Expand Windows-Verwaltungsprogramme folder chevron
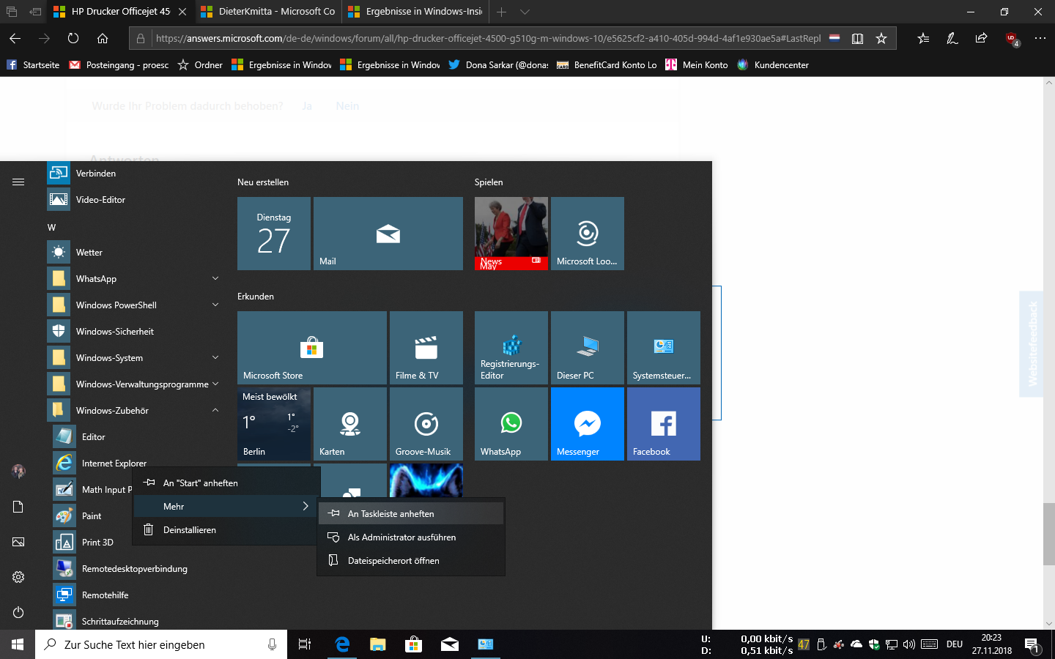 (215, 384)
